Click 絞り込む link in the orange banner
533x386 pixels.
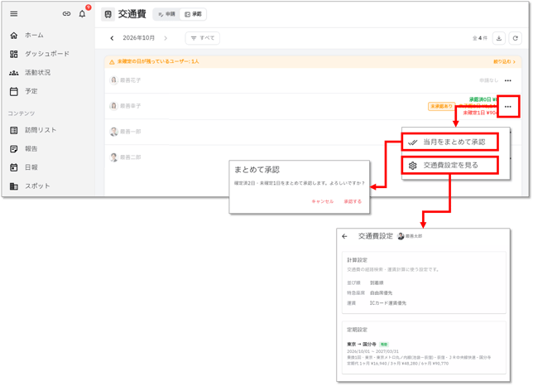(505, 62)
